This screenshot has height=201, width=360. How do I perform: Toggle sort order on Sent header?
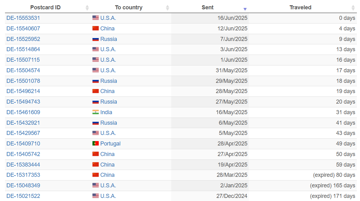207,7
